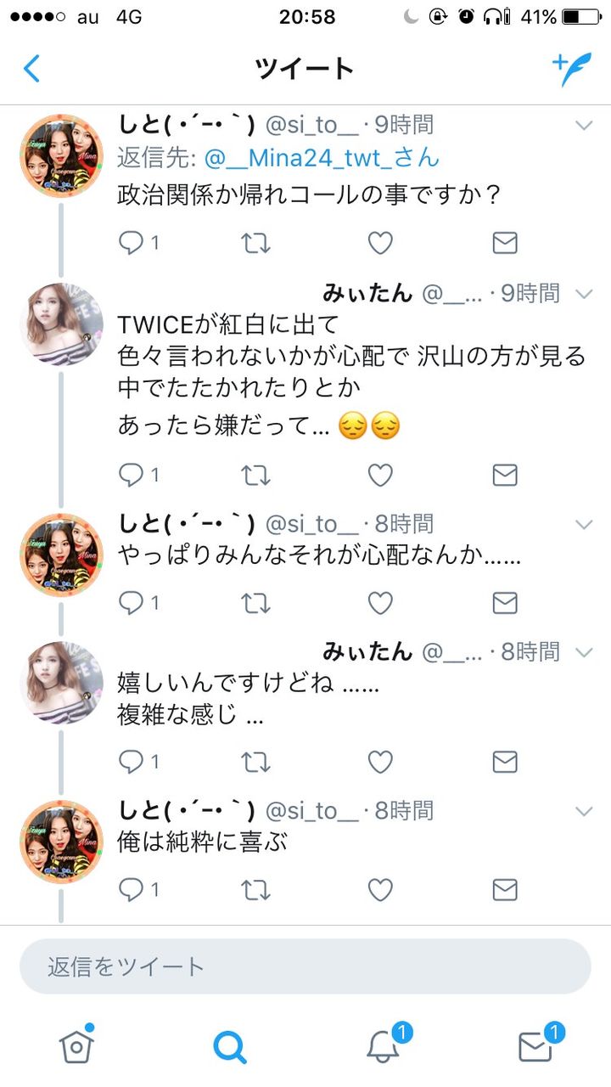Screen dimensions: 611x1087
Task: Like the やっぱりみんなそれが心配なんか tweet
Action: [380, 603]
